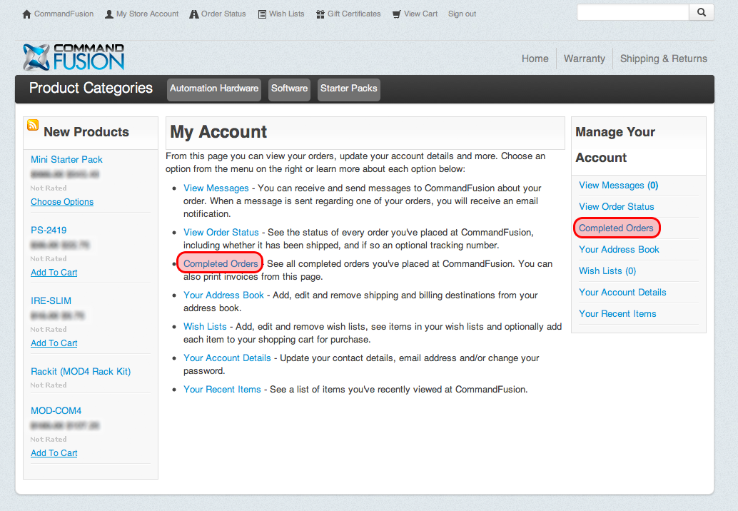Screen dimensions: 738x511
Task: Open the Software category tab
Action: (289, 89)
